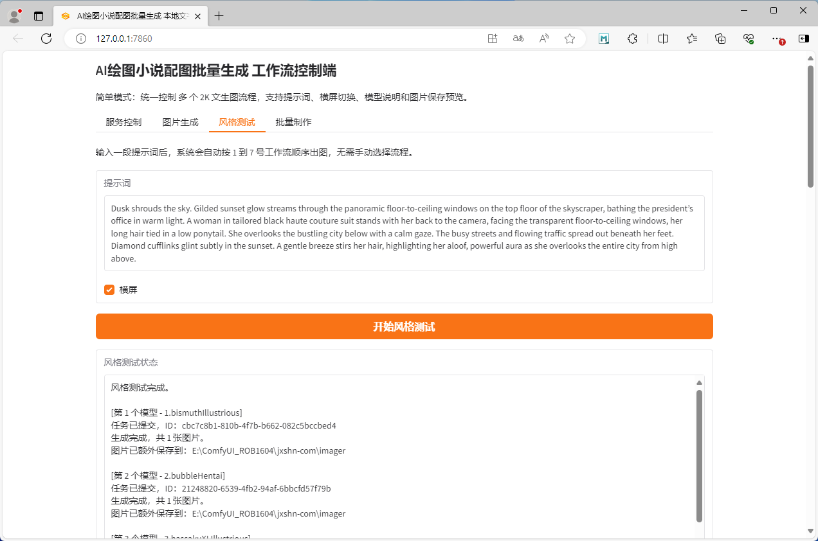Click the status log scrollbar
Viewport: 818px width, 541px height.
[699, 455]
